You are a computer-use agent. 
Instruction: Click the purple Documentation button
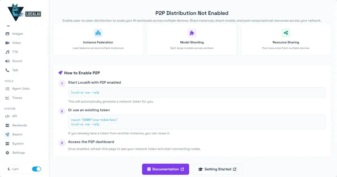click(x=165, y=169)
